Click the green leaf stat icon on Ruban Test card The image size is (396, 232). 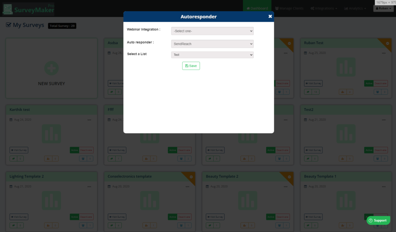308,92
